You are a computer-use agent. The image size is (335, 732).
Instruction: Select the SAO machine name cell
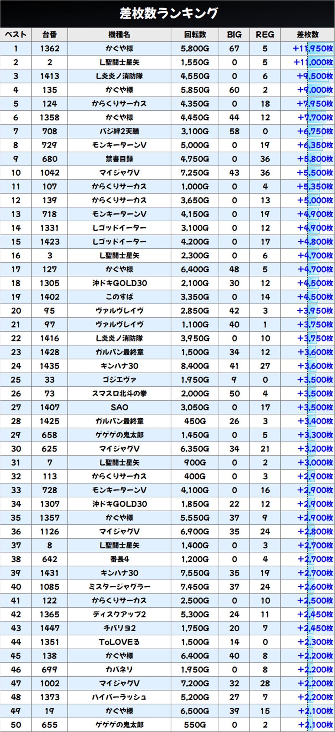(x=119, y=407)
